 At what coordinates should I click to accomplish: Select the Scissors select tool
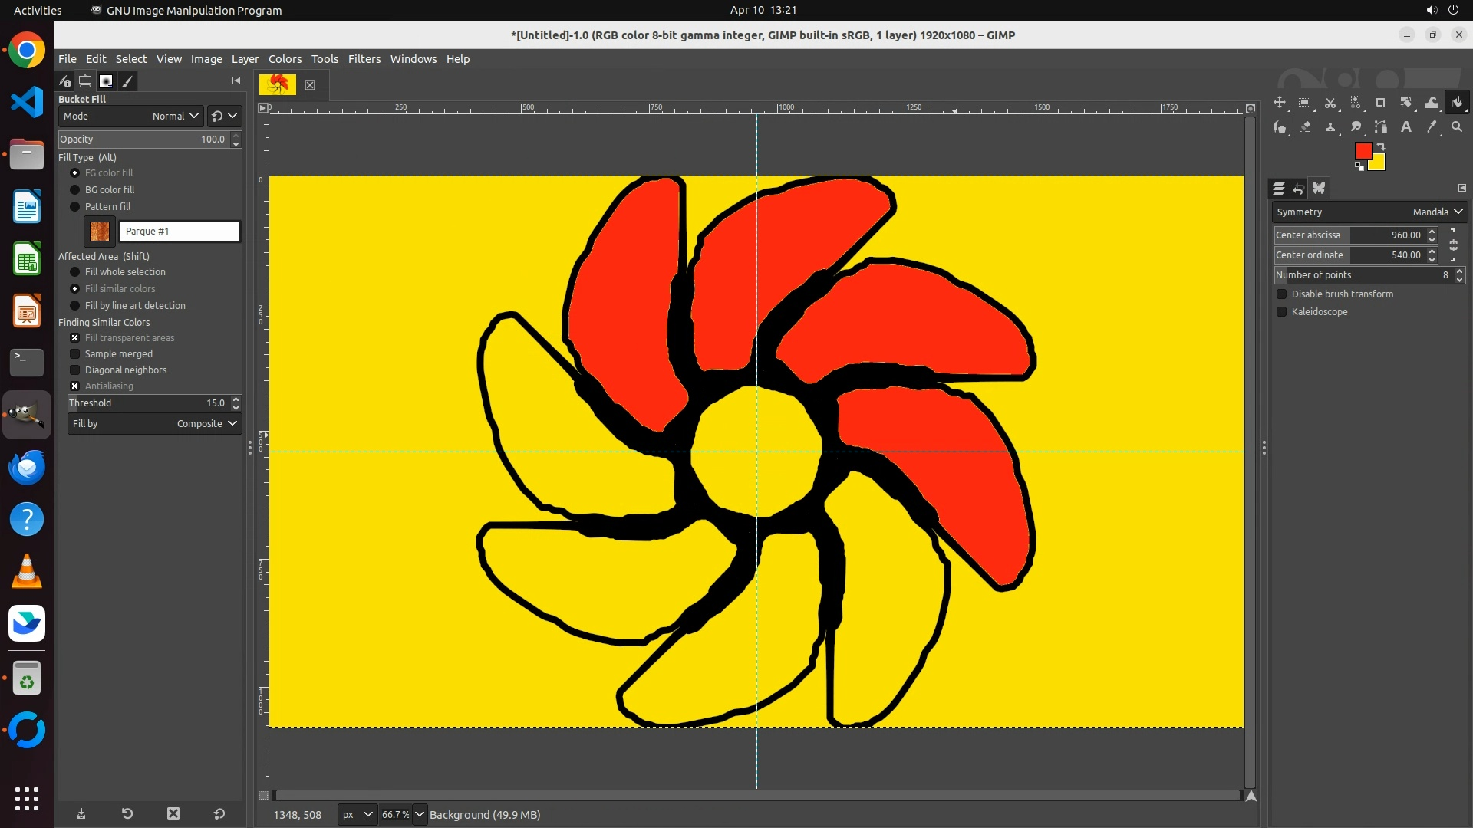(x=1330, y=102)
